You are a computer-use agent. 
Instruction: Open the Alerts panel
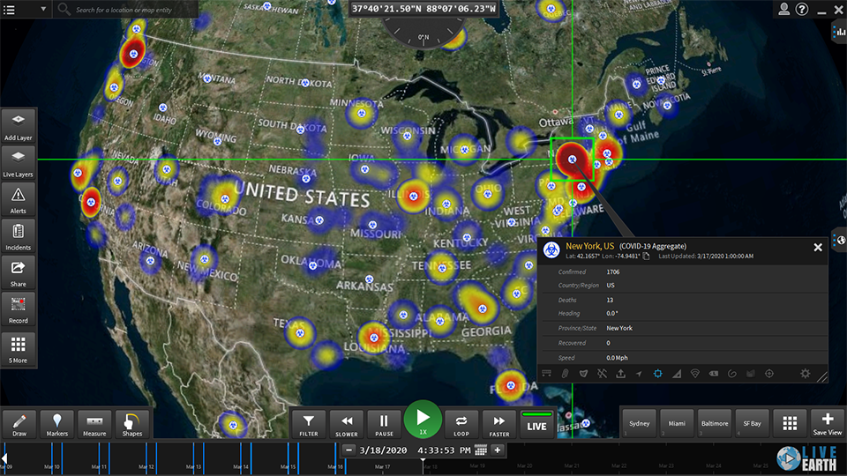pos(19,200)
